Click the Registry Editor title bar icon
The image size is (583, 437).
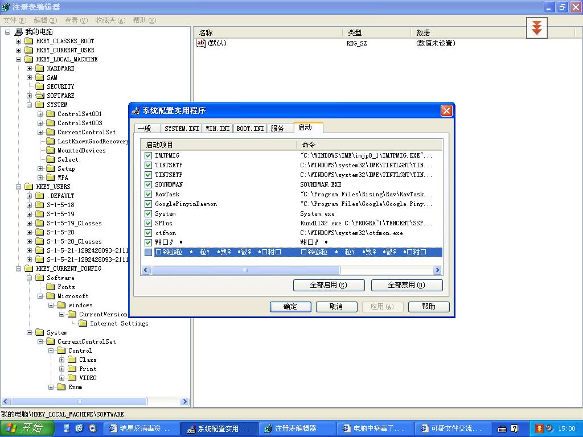6,7
